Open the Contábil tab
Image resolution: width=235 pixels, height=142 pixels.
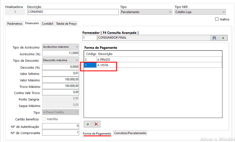[x=47, y=24]
